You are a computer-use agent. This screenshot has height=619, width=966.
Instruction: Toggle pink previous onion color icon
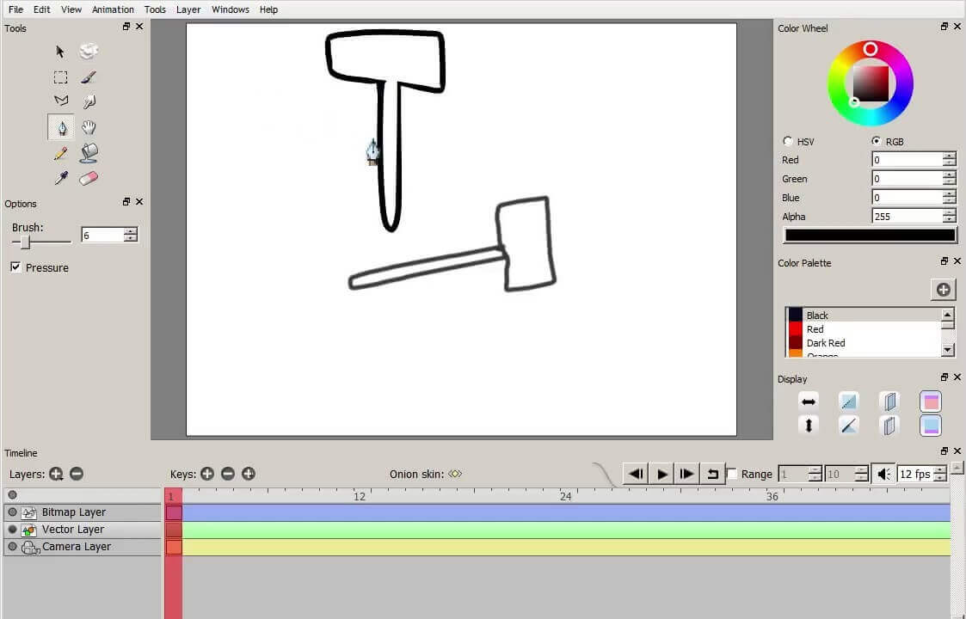click(x=930, y=401)
